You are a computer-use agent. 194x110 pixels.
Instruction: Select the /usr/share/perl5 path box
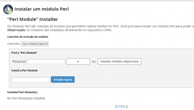coord(35,44)
